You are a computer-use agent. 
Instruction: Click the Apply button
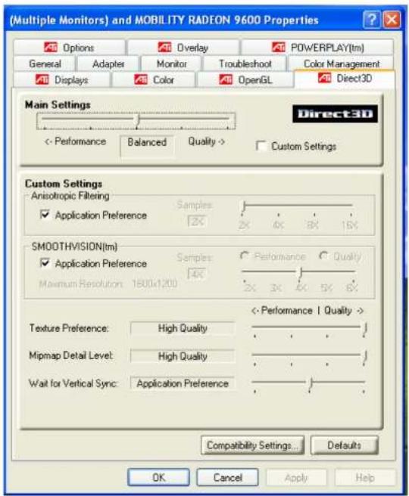click(x=296, y=477)
